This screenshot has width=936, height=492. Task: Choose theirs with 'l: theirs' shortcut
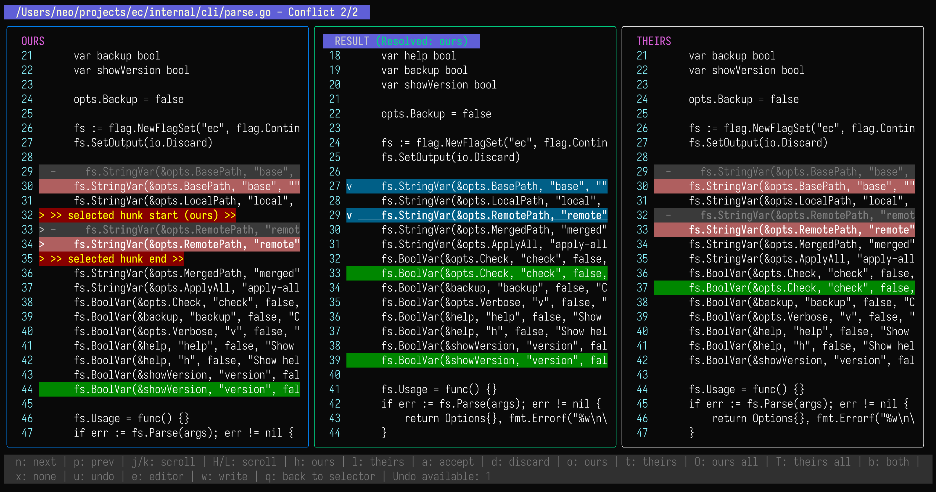point(379,462)
